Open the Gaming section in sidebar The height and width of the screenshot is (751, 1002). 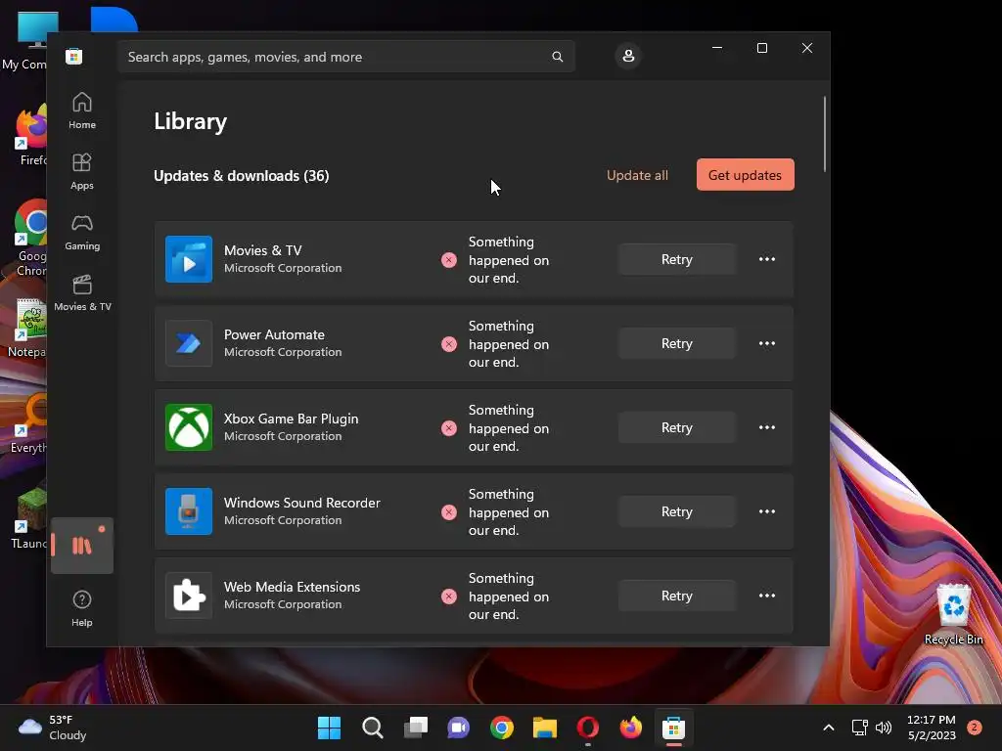click(82, 233)
